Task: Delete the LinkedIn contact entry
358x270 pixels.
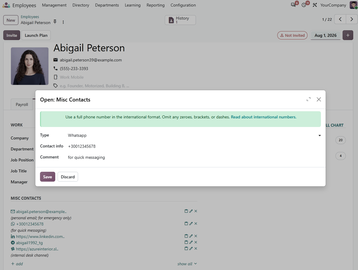Action: [x=196, y=236]
